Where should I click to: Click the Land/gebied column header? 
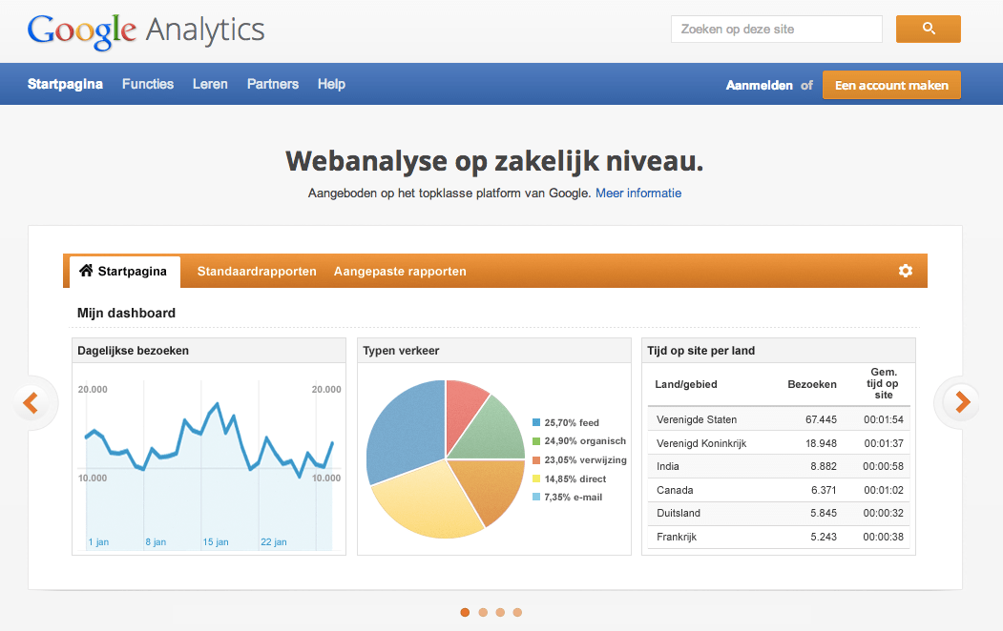click(686, 384)
